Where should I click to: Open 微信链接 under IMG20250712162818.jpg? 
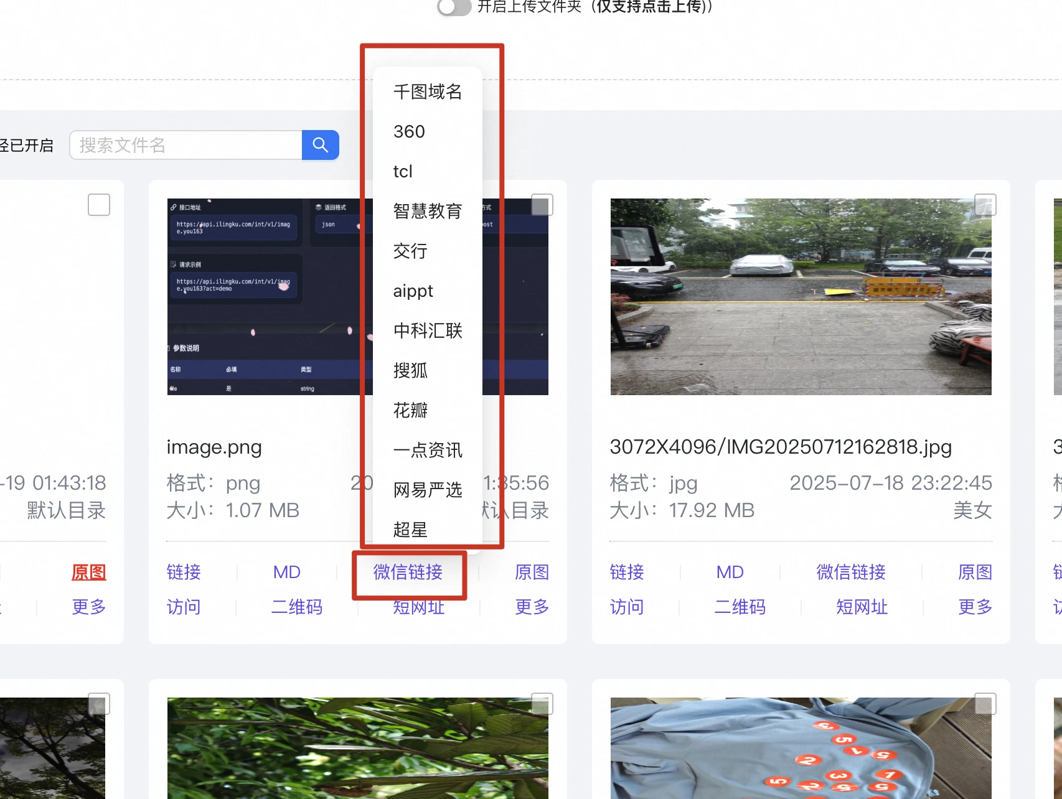[851, 572]
